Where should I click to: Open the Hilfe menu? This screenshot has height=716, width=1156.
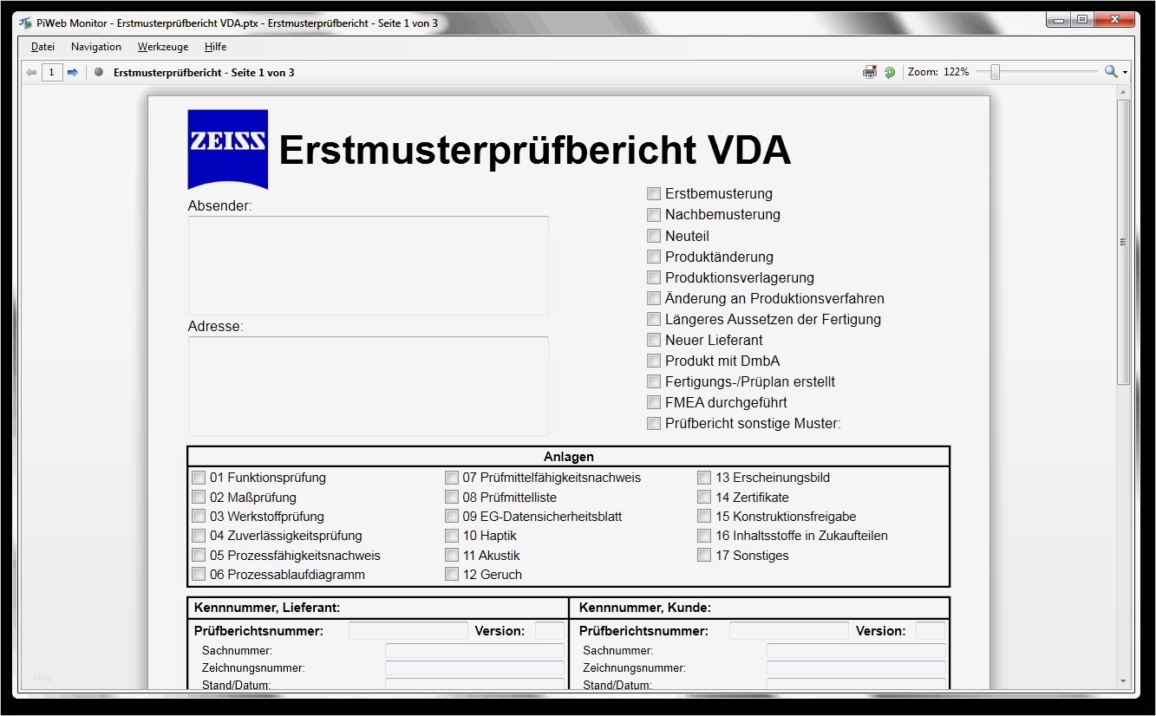216,47
